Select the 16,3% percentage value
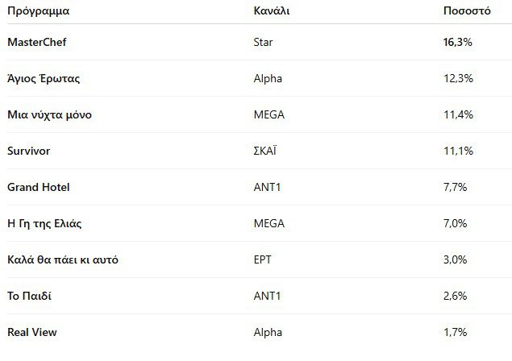Viewport: 512px width, 361px height. click(x=457, y=42)
